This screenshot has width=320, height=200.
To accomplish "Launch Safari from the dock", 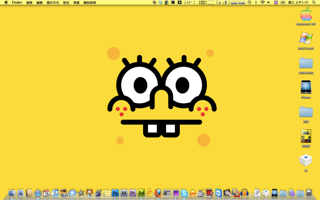I will click(x=38, y=193).
